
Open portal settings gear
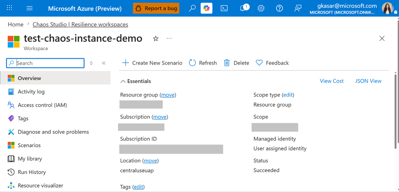coord(261,8)
